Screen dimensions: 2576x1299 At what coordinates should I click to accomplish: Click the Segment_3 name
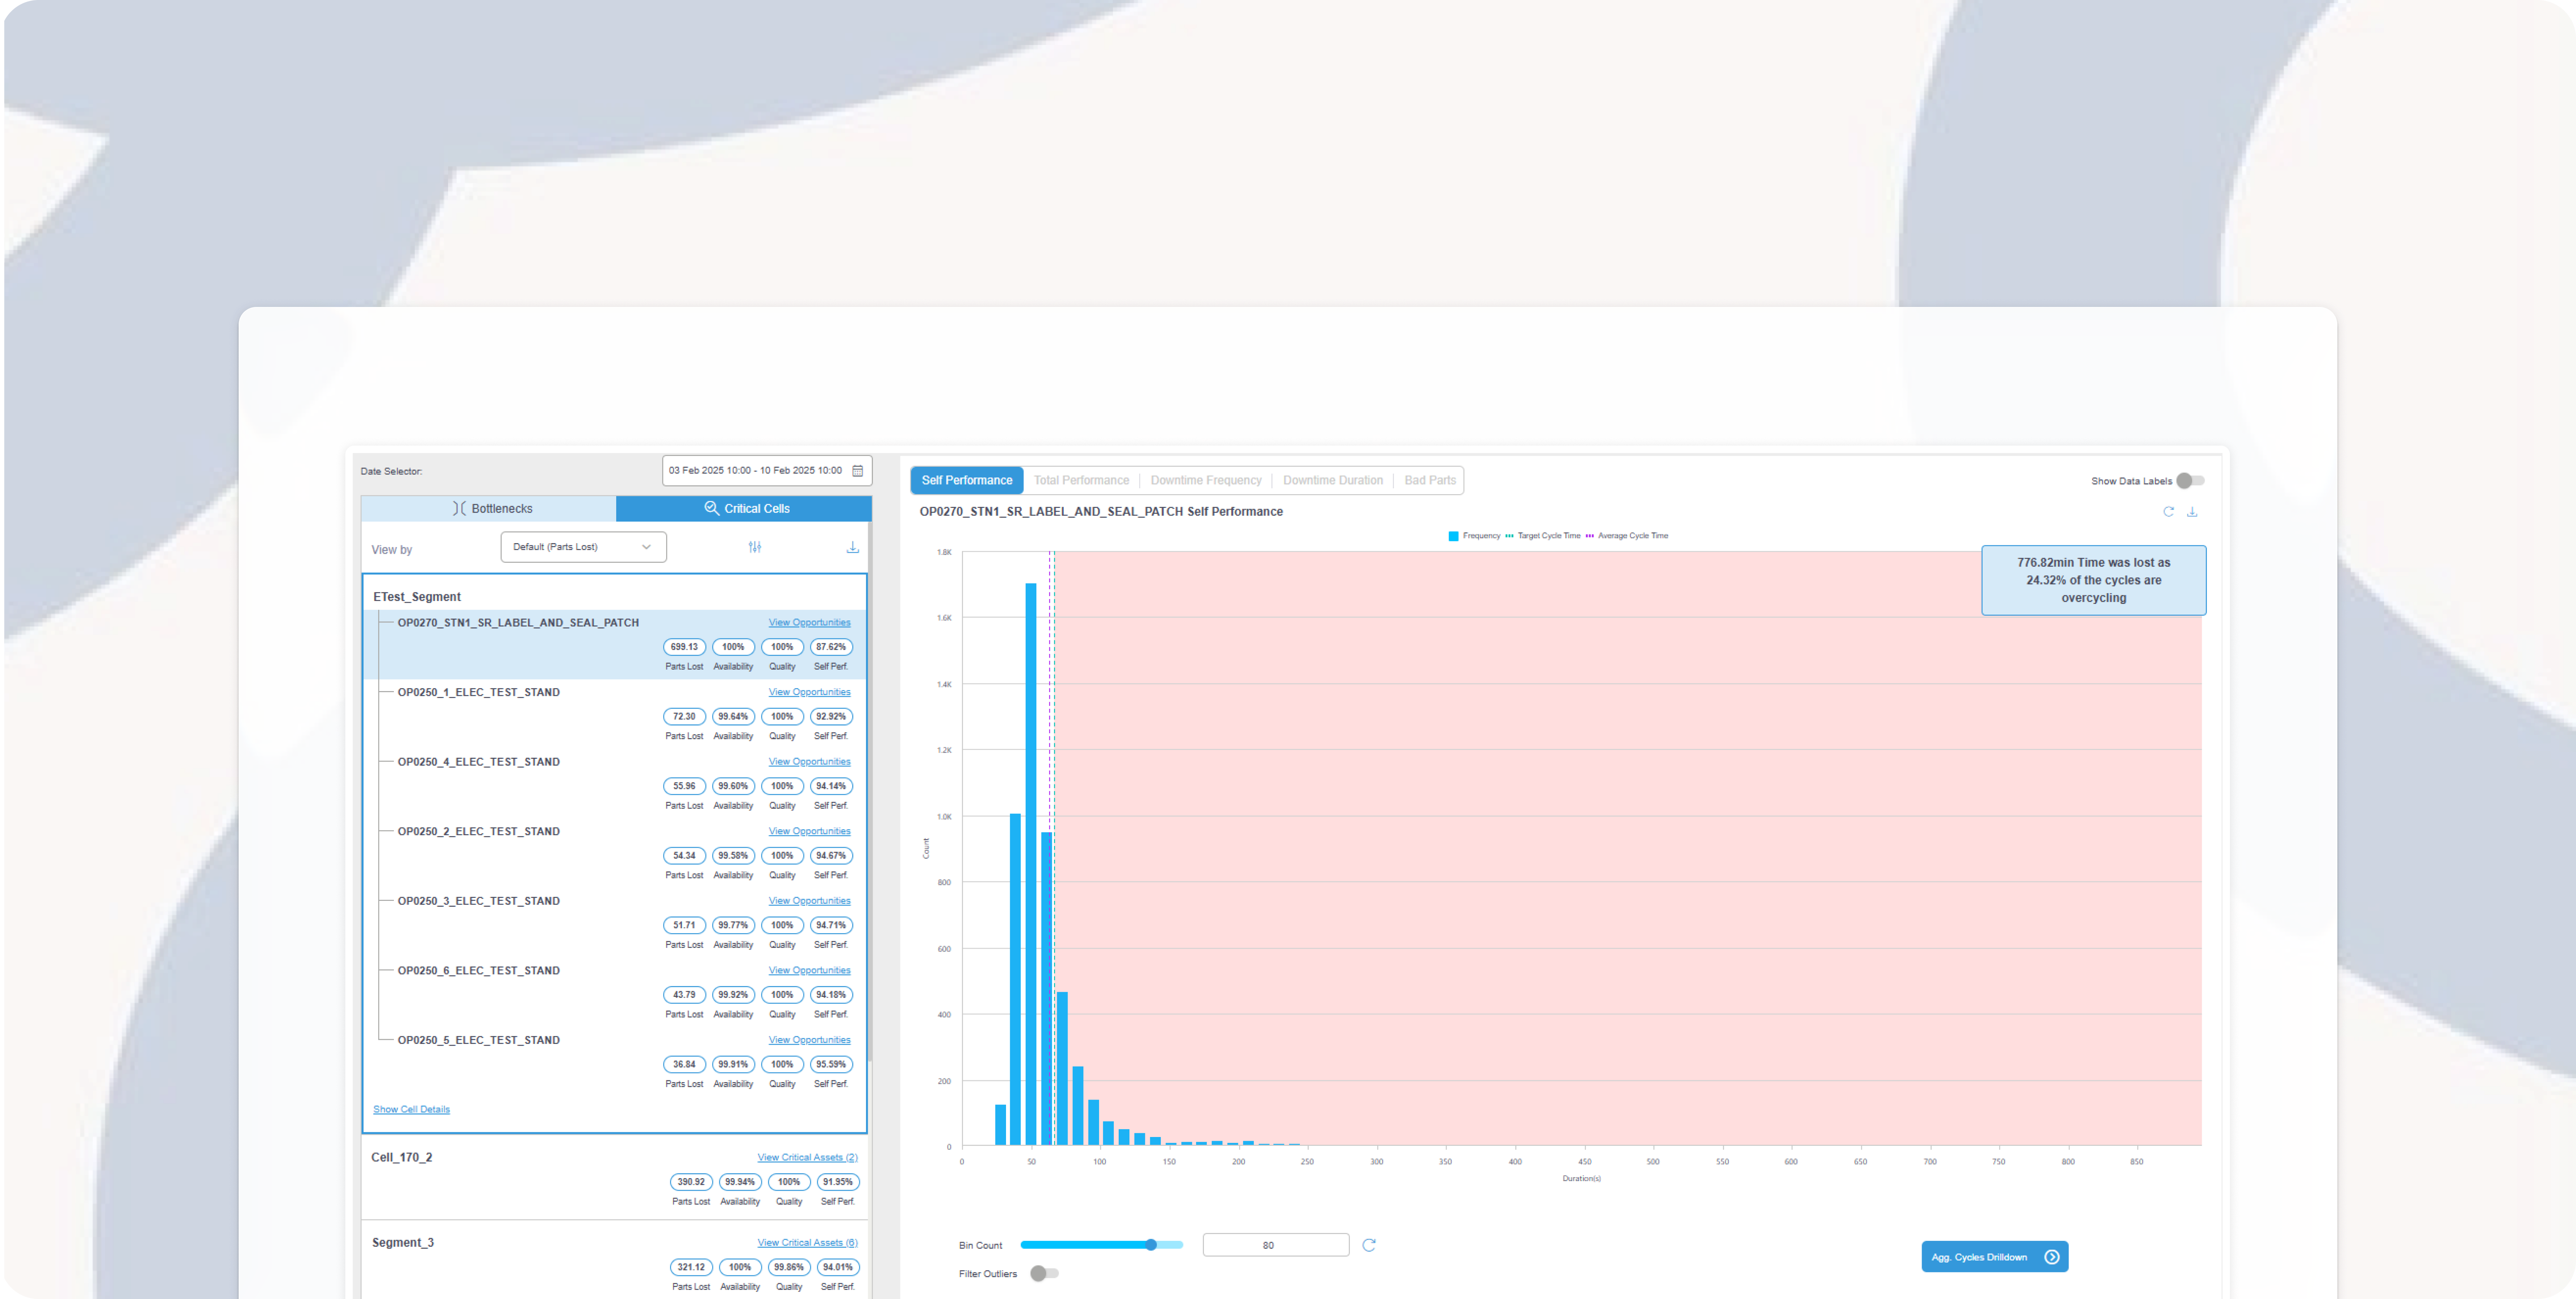pyautogui.click(x=403, y=1243)
